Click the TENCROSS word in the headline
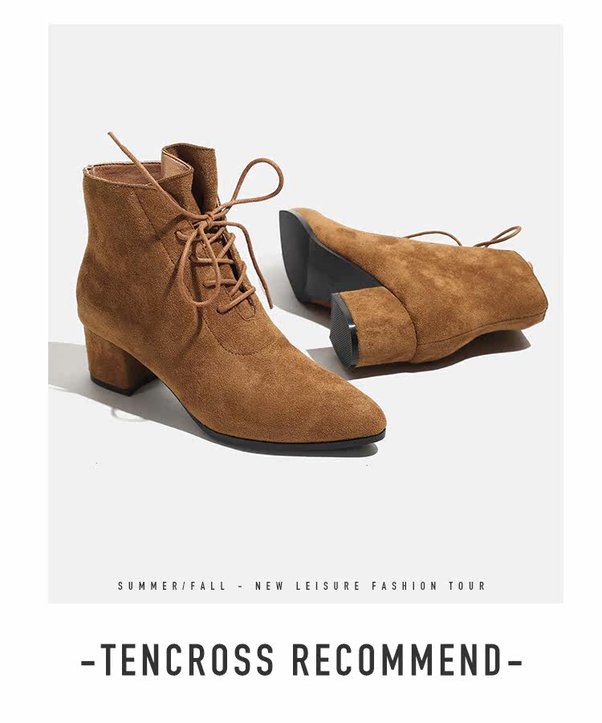This screenshot has height=723, width=602. [x=187, y=660]
